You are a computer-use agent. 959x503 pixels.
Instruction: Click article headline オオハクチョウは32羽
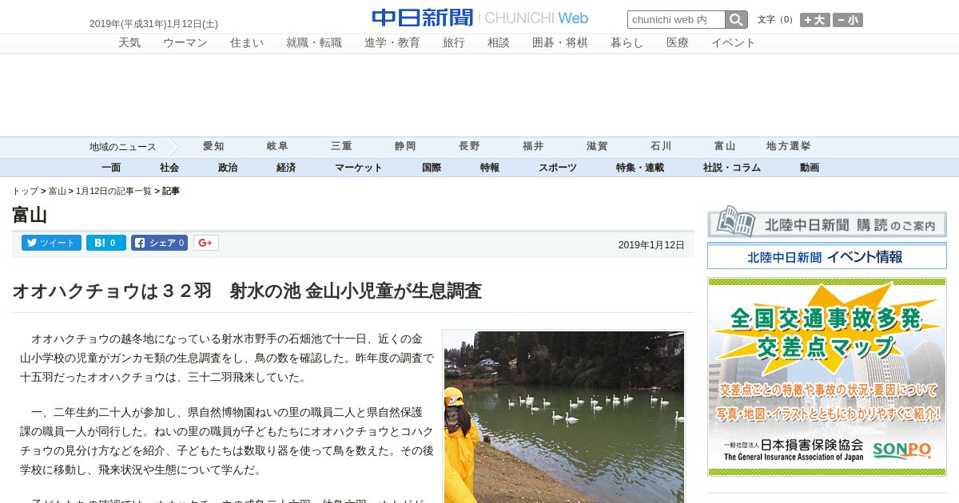pyautogui.click(x=247, y=291)
